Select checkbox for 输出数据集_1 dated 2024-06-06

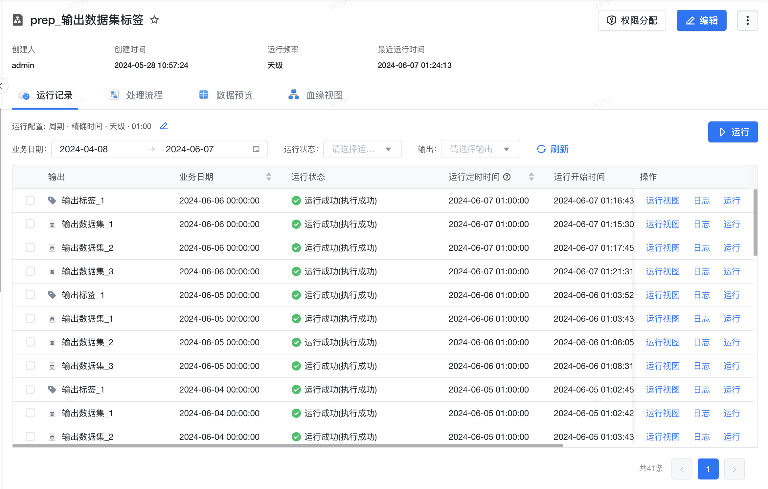[x=30, y=224]
